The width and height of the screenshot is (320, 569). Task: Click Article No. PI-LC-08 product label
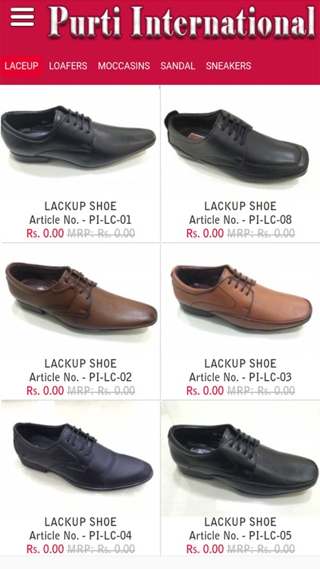tap(240, 220)
